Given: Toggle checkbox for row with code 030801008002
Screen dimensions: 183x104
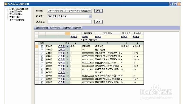Looking at the screenshot, I should tap(42, 56).
